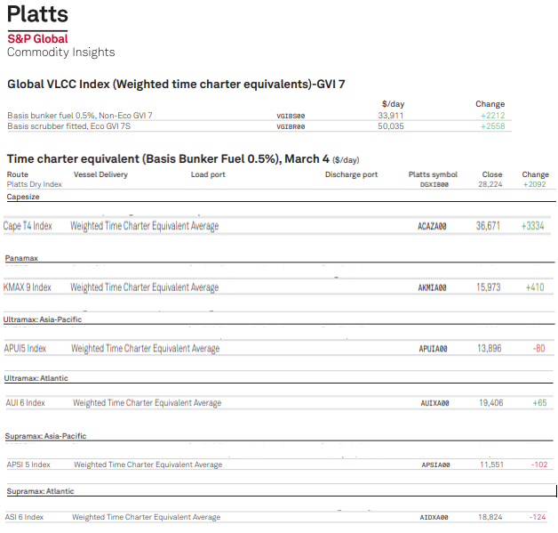Click the Panamax section header
Screen dimensions: 558x533
coord(21,258)
